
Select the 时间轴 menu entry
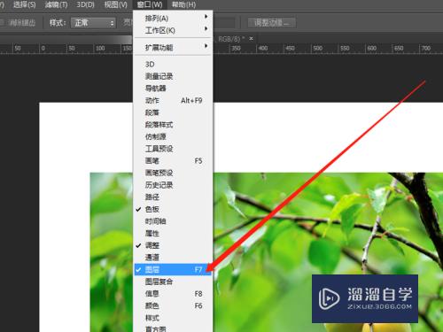(173, 221)
